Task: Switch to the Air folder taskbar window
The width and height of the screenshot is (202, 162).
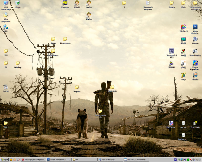Action: (85, 160)
